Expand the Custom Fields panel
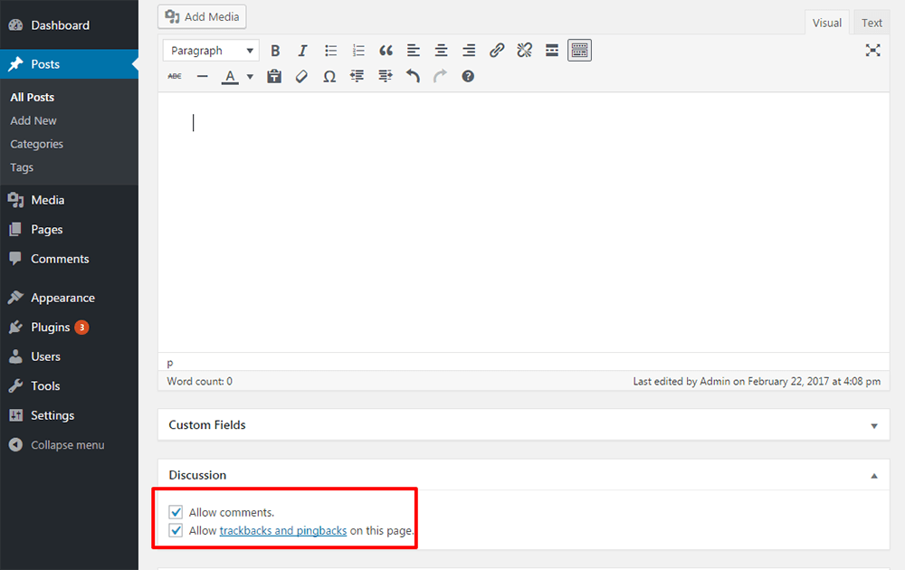This screenshot has height=570, width=905. point(874,424)
